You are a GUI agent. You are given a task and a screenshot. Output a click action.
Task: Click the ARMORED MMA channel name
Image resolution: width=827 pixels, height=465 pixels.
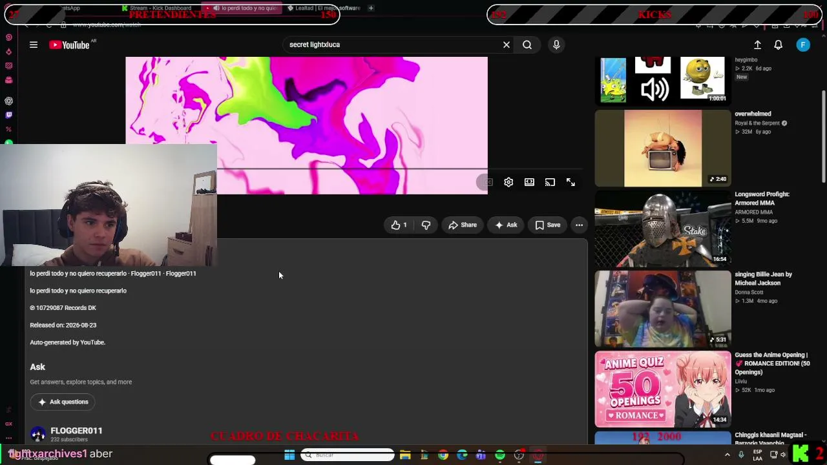pyautogui.click(x=753, y=212)
